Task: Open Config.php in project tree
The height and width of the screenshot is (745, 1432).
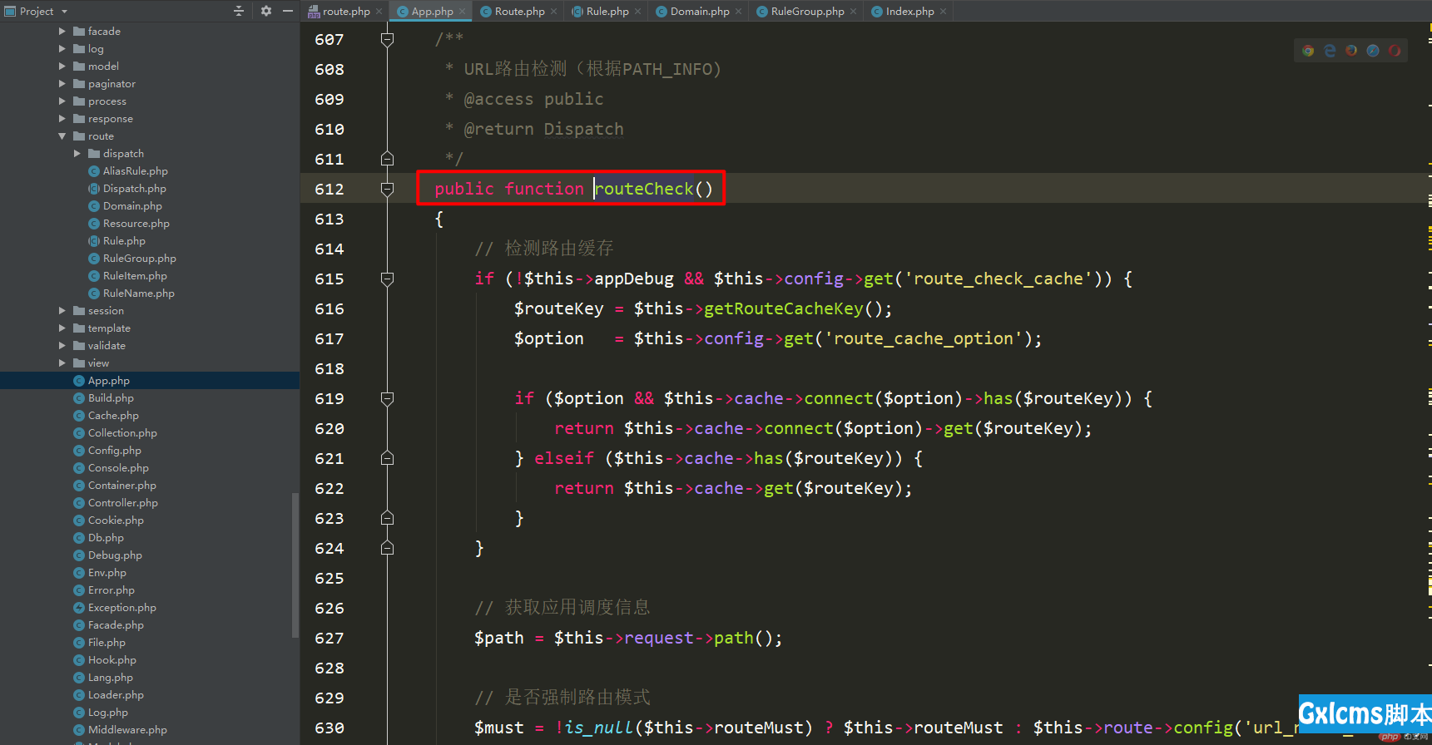Action: tap(107, 450)
